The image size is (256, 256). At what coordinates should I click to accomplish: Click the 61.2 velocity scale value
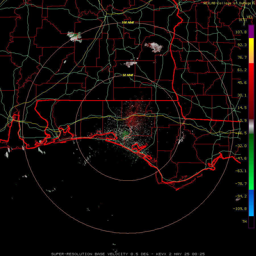pyautogui.click(x=242, y=70)
